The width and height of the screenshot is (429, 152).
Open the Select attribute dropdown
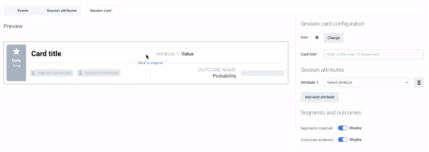pos(367,82)
